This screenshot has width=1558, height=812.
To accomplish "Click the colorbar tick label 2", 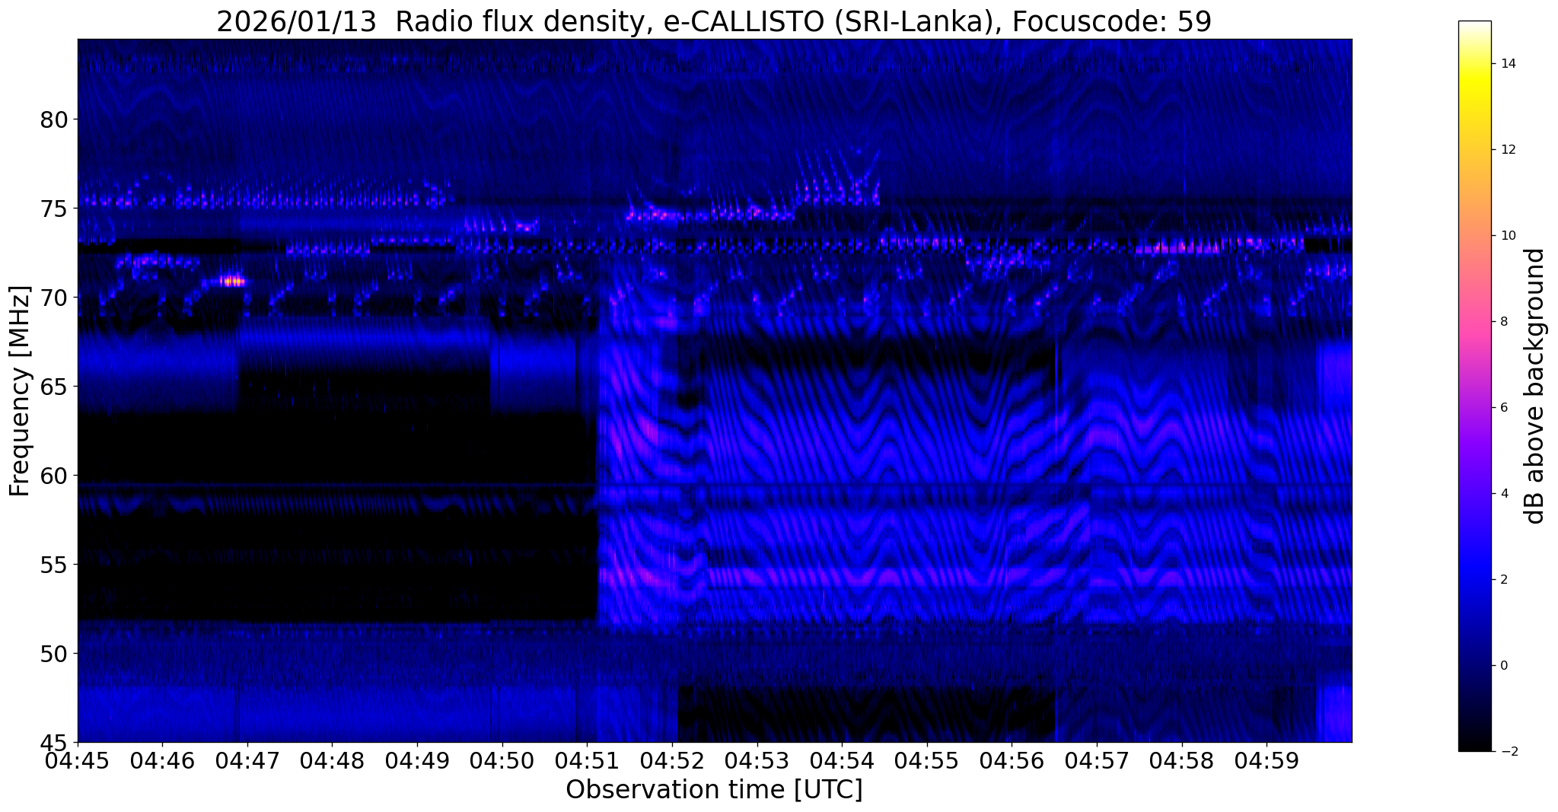I will pyautogui.click(x=1503, y=580).
